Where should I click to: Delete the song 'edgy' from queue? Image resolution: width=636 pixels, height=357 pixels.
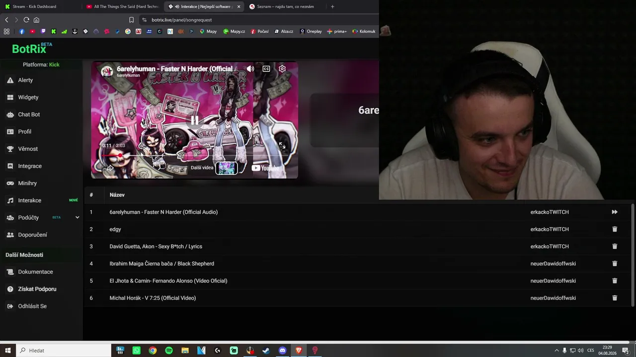(615, 229)
